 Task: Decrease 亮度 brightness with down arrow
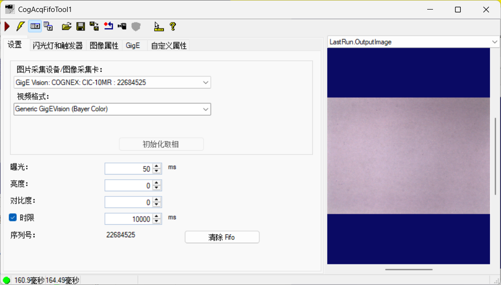pyautogui.click(x=157, y=188)
